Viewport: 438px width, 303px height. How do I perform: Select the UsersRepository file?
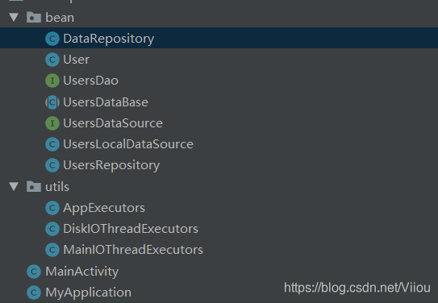pos(111,165)
